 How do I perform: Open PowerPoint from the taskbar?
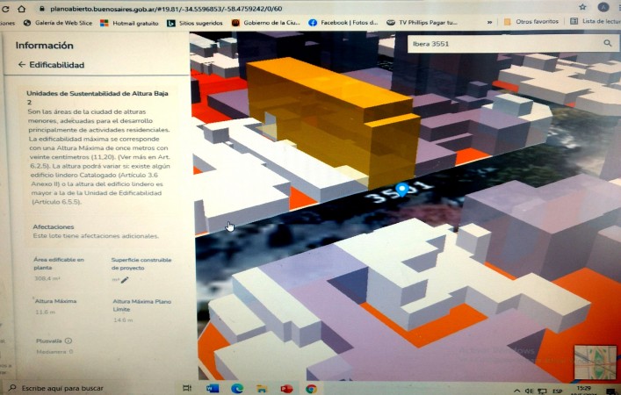(x=286, y=388)
